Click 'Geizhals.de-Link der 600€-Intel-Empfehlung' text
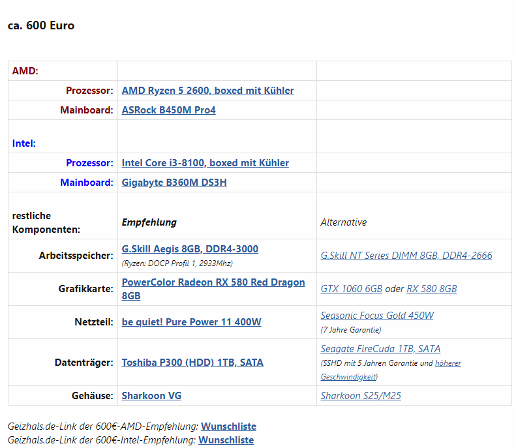Viewport: 516px width, 448px height. [x=100, y=440]
